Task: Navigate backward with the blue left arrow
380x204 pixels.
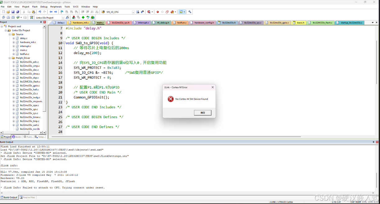Action: click(x=51, y=12)
